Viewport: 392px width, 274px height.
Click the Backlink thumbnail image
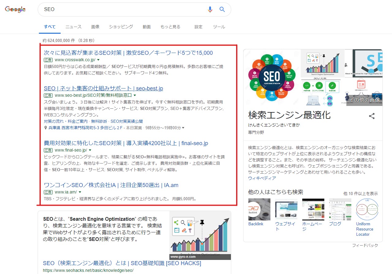pyautogui.click(x=259, y=209)
